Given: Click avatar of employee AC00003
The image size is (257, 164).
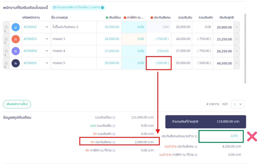Looking at the screenshot, I should [16, 39].
